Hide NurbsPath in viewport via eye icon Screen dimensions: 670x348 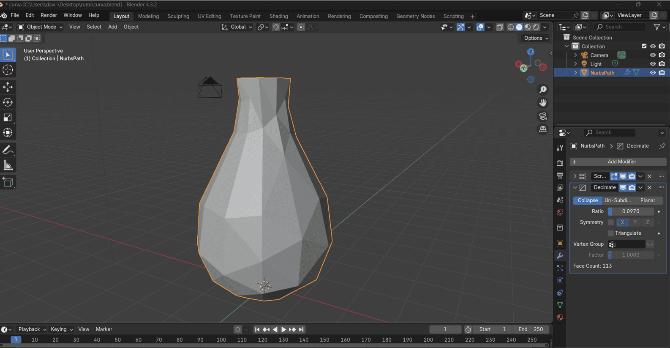pos(653,73)
